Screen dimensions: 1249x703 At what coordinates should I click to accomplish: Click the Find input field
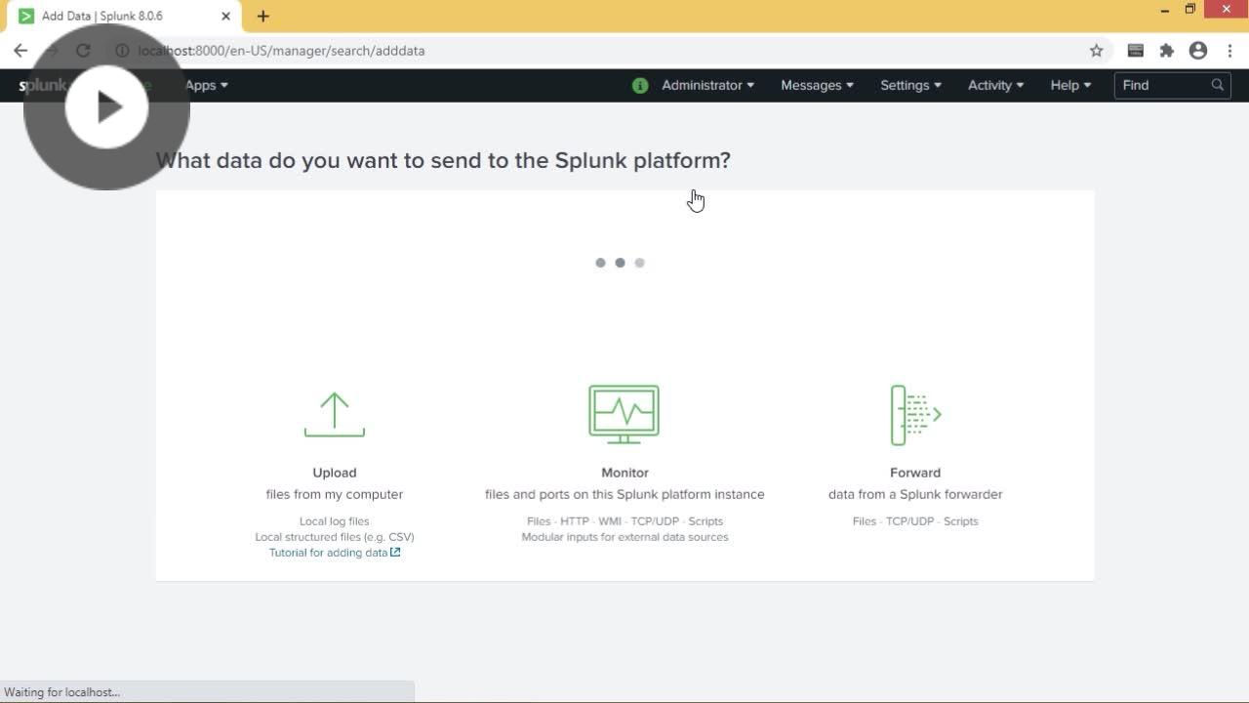coord(1161,86)
